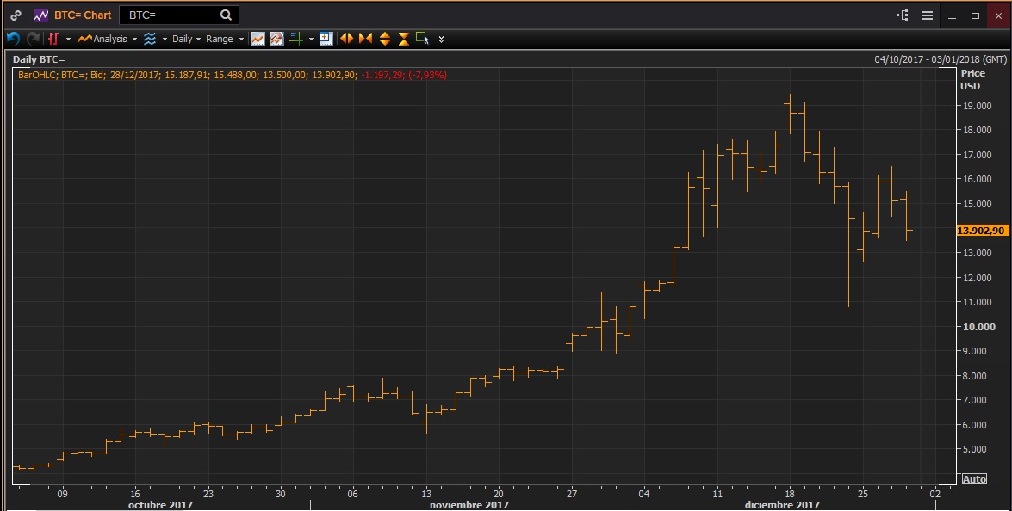1012x511 pixels.
Task: Click the BTC= Chart window title
Action: point(83,15)
